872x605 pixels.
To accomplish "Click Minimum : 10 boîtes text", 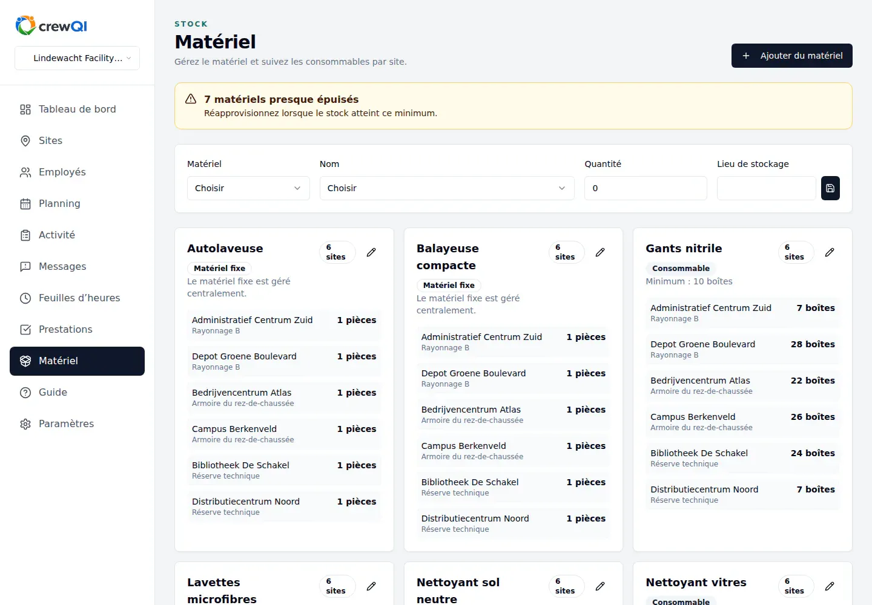I will click(689, 281).
